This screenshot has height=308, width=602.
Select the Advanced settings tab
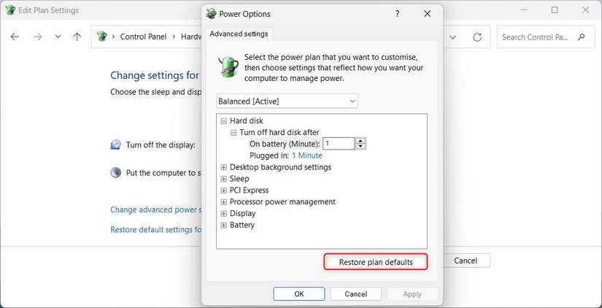pyautogui.click(x=239, y=34)
